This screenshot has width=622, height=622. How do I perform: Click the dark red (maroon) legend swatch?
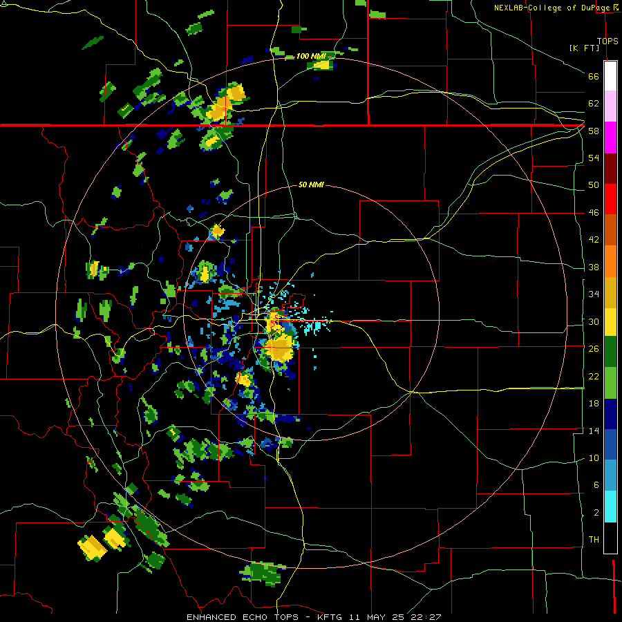pos(610,169)
